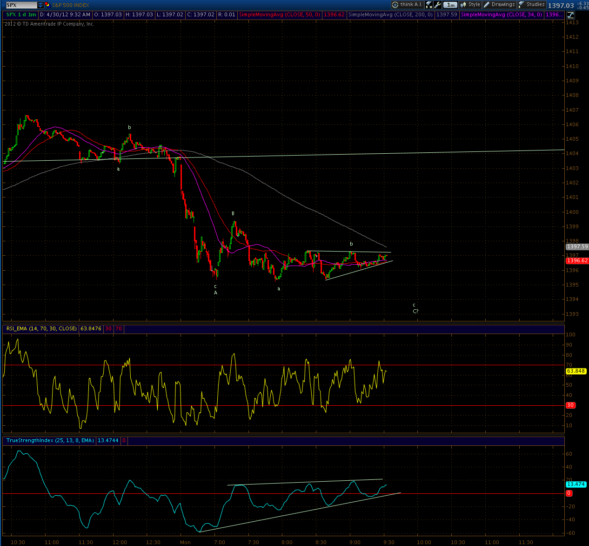Select SimpleMovingAvg (CLOSE, 200, 0) study label
589x546 pixels.
390,14
